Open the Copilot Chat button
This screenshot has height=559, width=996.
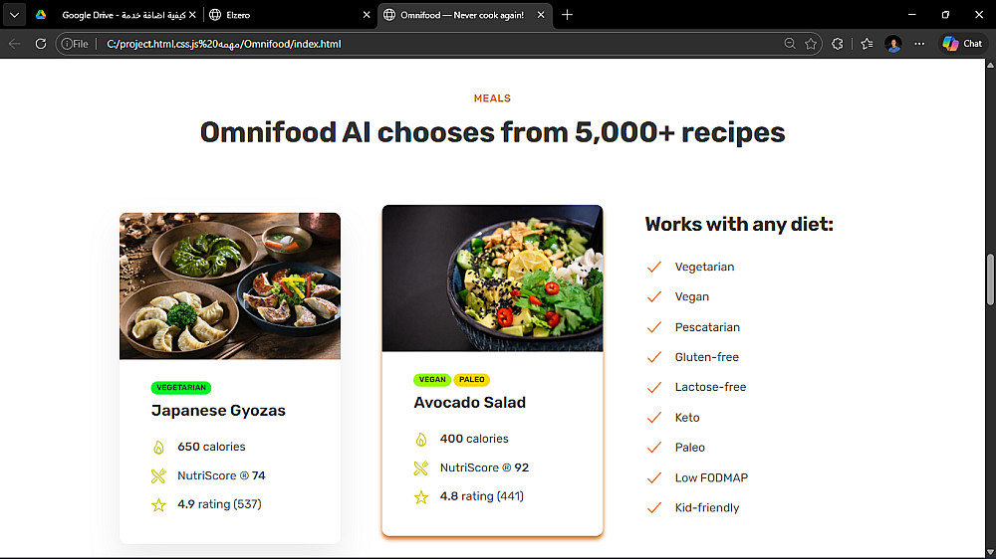pyautogui.click(x=962, y=44)
